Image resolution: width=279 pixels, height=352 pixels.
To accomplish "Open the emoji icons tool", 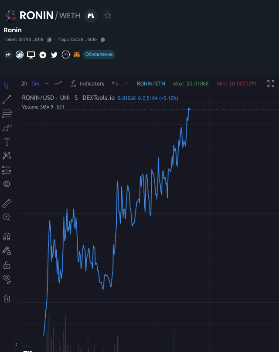I will pyautogui.click(x=7, y=184).
